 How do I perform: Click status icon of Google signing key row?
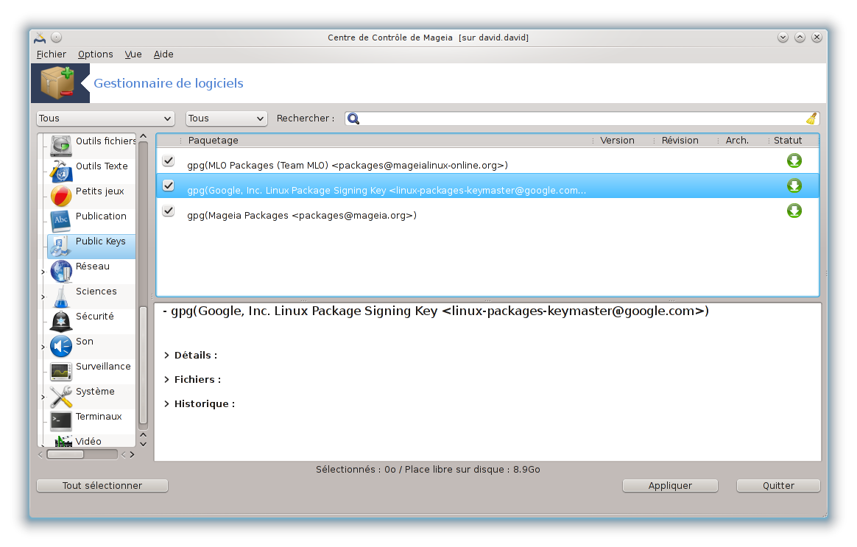click(x=794, y=186)
